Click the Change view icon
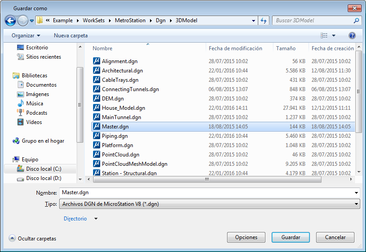Viewport: 366px width, 252px height. pos(324,36)
